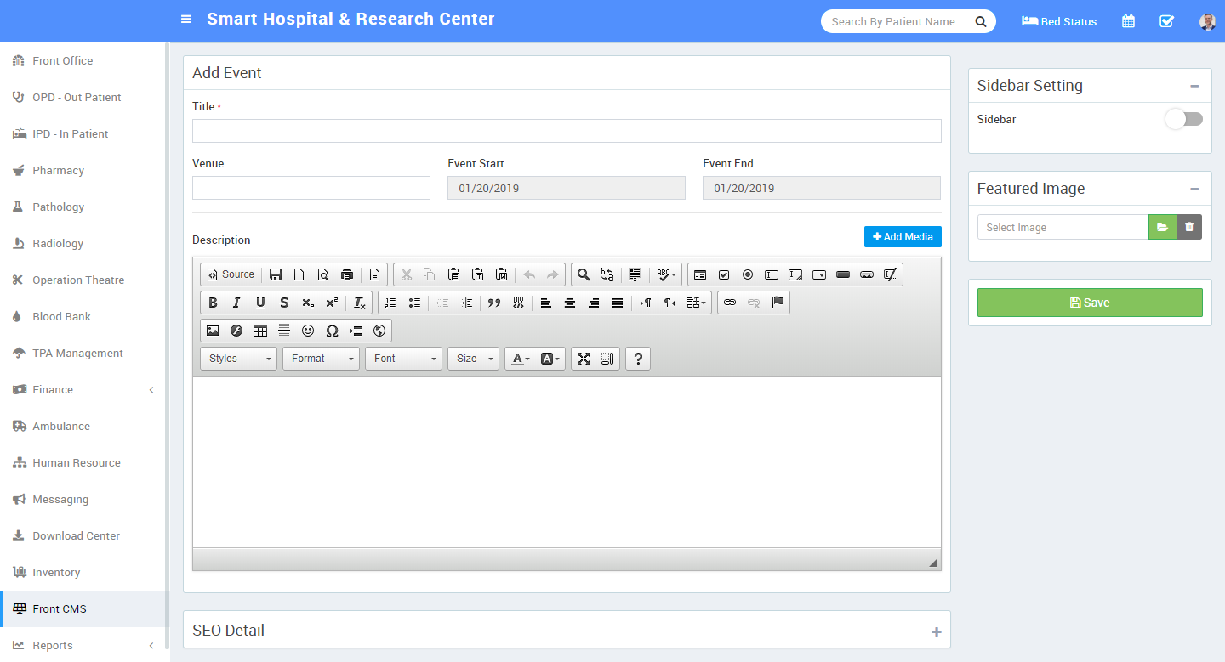Toggle the Sidebar switch on
The image size is (1225, 662).
pyautogui.click(x=1184, y=119)
